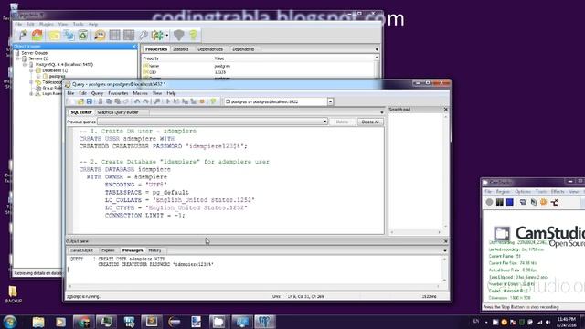Select the postgres database in the tree
Viewport: 585px width, 329px height.
coord(57,76)
